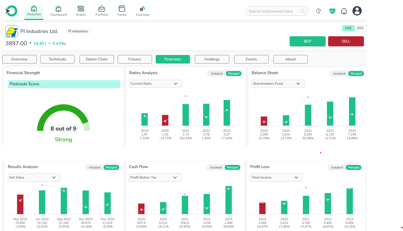Go to Dashboard icon
The height and width of the screenshot is (231, 403).
tap(58, 9)
